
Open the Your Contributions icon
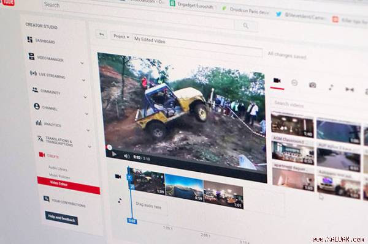click(46, 199)
